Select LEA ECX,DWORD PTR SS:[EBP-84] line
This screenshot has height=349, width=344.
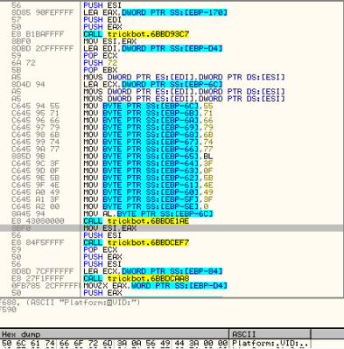[153, 271]
